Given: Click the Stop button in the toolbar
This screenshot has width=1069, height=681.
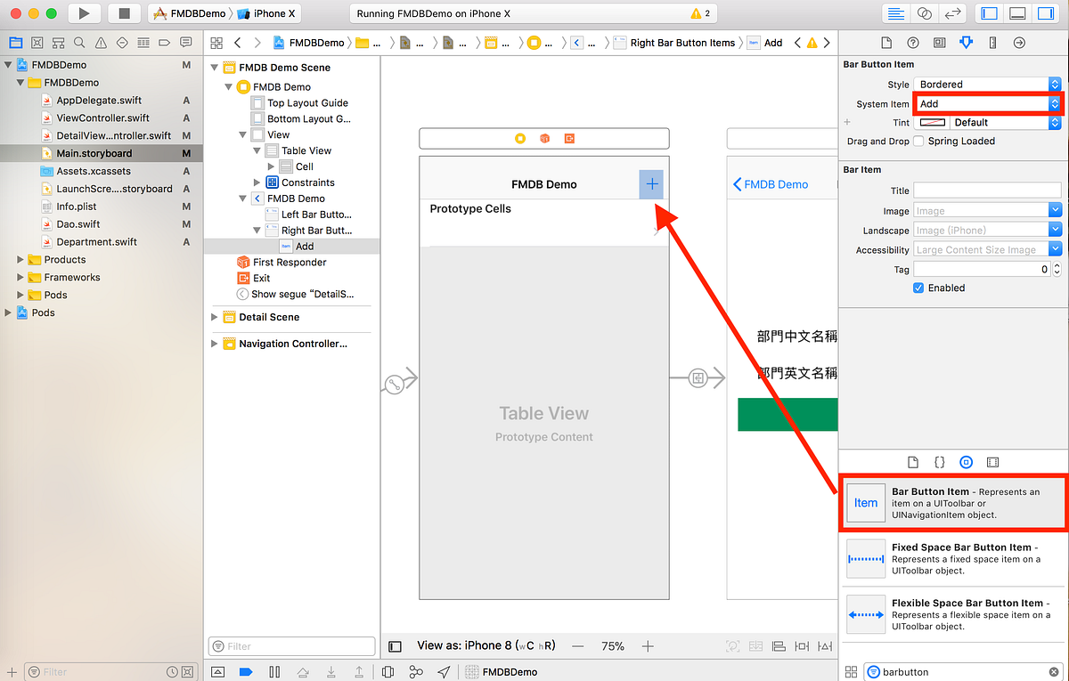Looking at the screenshot, I should (x=124, y=12).
